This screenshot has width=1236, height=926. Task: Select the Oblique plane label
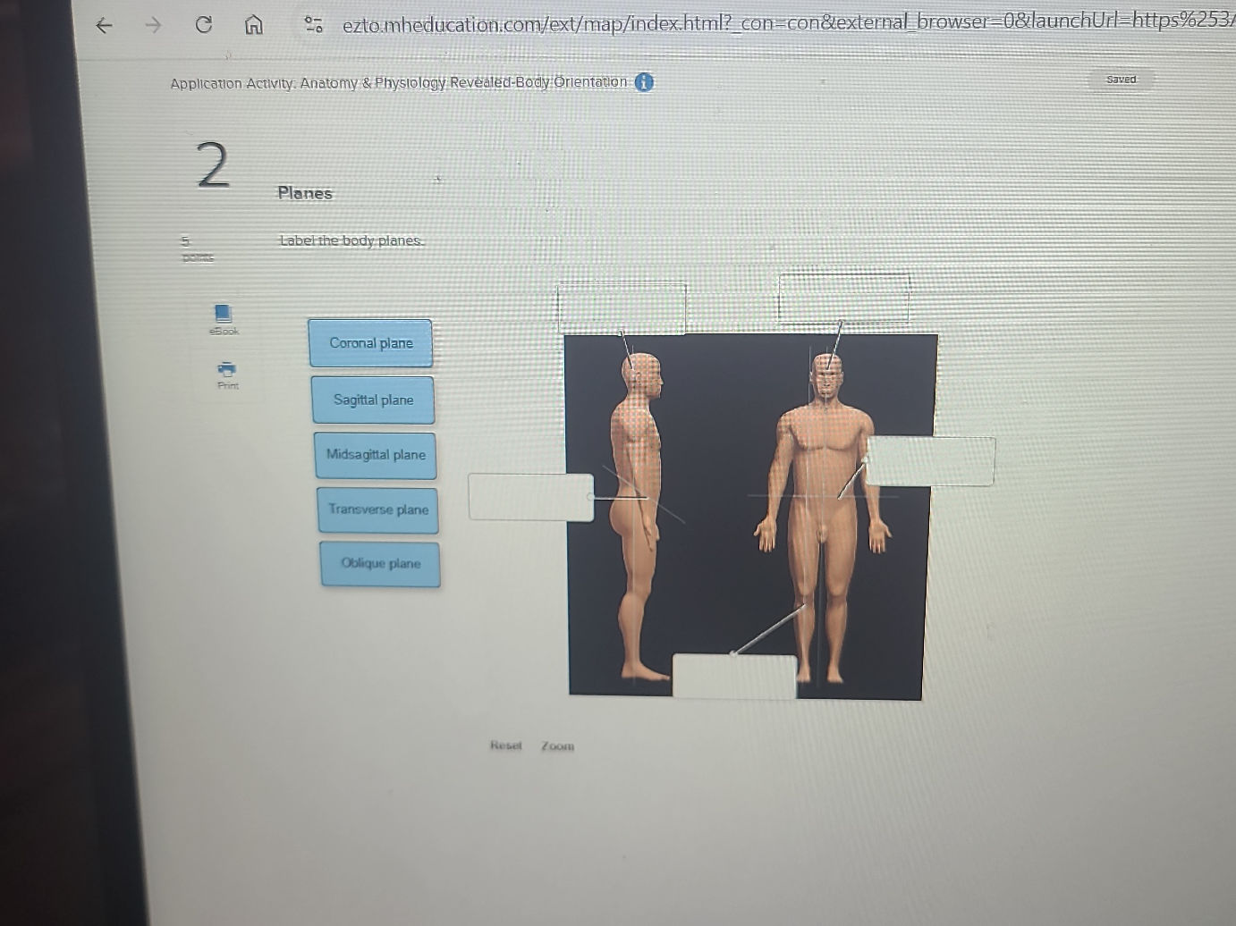(380, 564)
